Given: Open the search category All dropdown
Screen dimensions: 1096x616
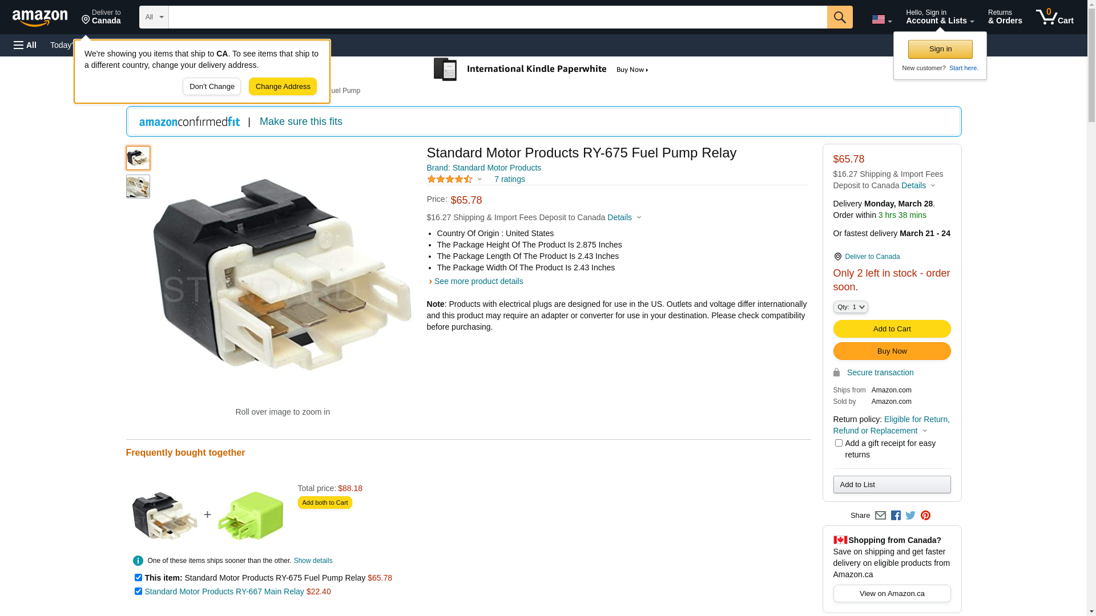Looking at the screenshot, I should coord(154,17).
